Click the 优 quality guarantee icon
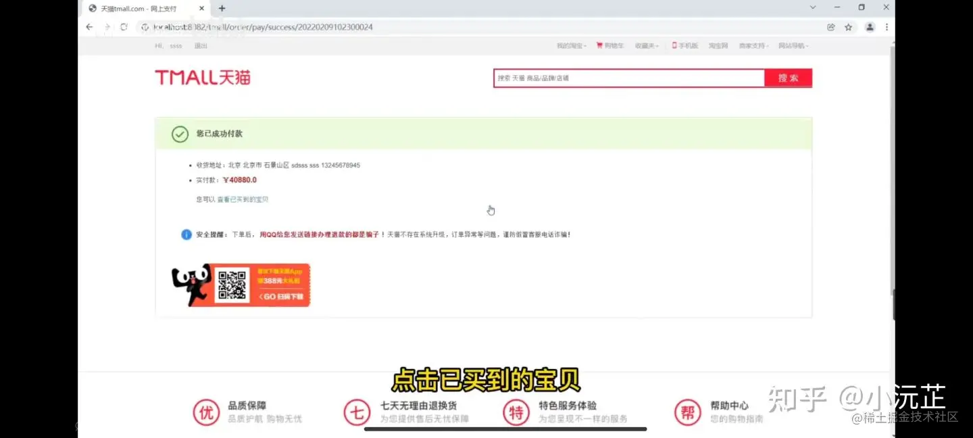 pos(207,412)
